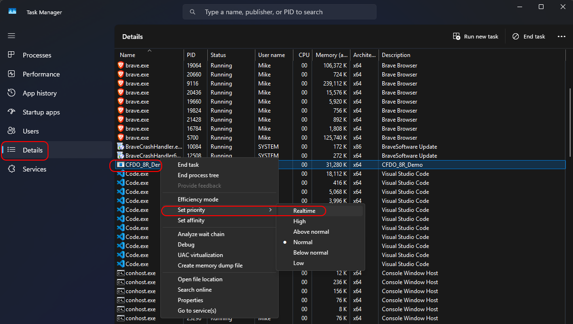Set priority to Realtime

(304, 211)
